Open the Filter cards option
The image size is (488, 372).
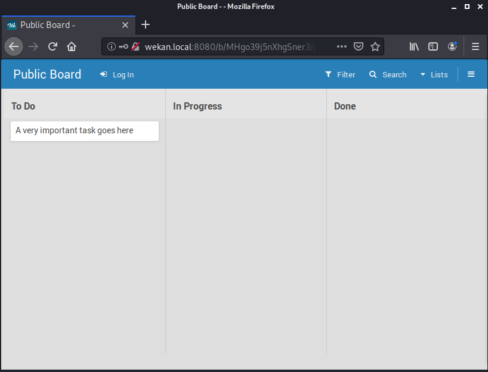(340, 74)
